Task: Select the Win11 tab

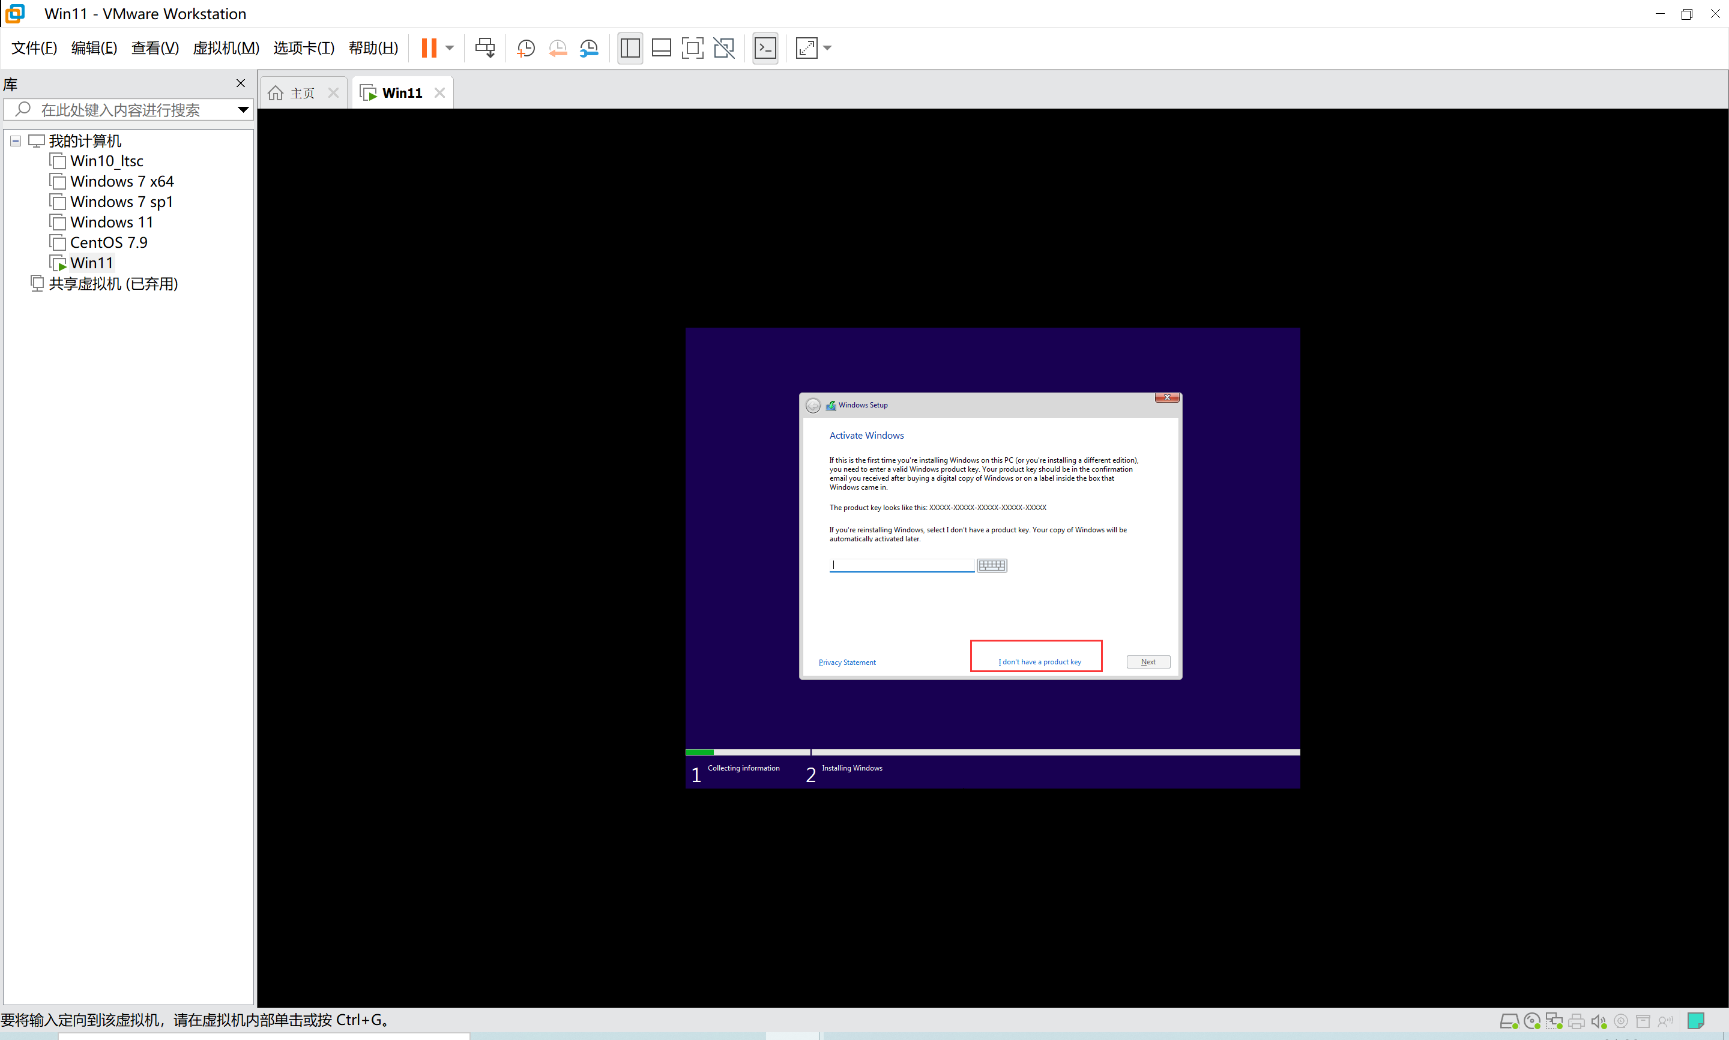Action: point(402,91)
